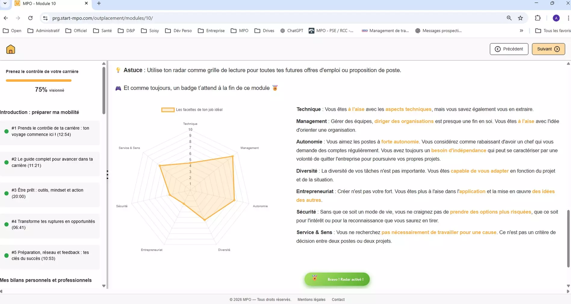
Task: Open the browser extensions icon
Action: pyautogui.click(x=538, y=18)
